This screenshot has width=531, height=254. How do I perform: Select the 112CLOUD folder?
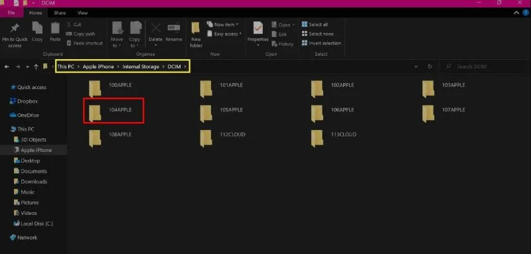point(222,138)
